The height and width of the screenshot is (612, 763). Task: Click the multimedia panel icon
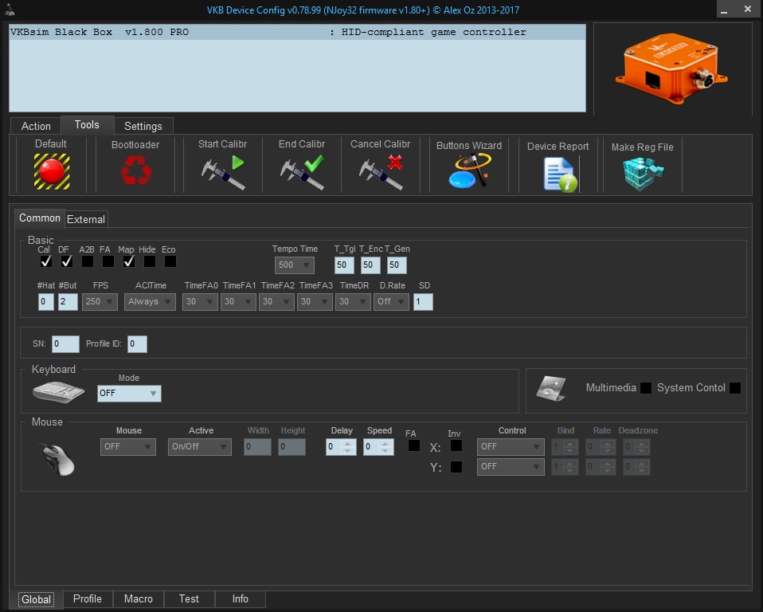[x=551, y=388]
